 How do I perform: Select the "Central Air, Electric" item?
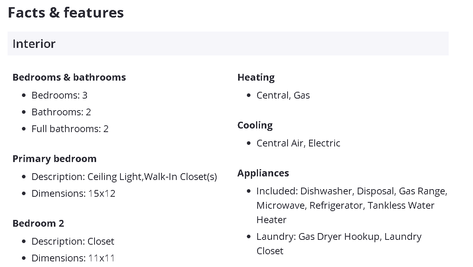click(x=298, y=143)
